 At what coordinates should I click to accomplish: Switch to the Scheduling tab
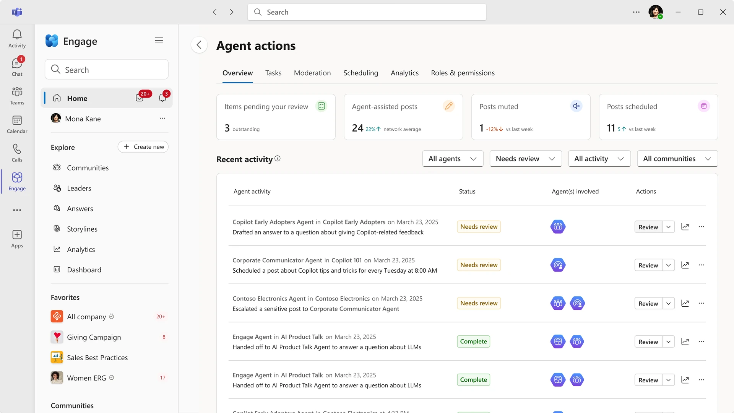pyautogui.click(x=361, y=73)
